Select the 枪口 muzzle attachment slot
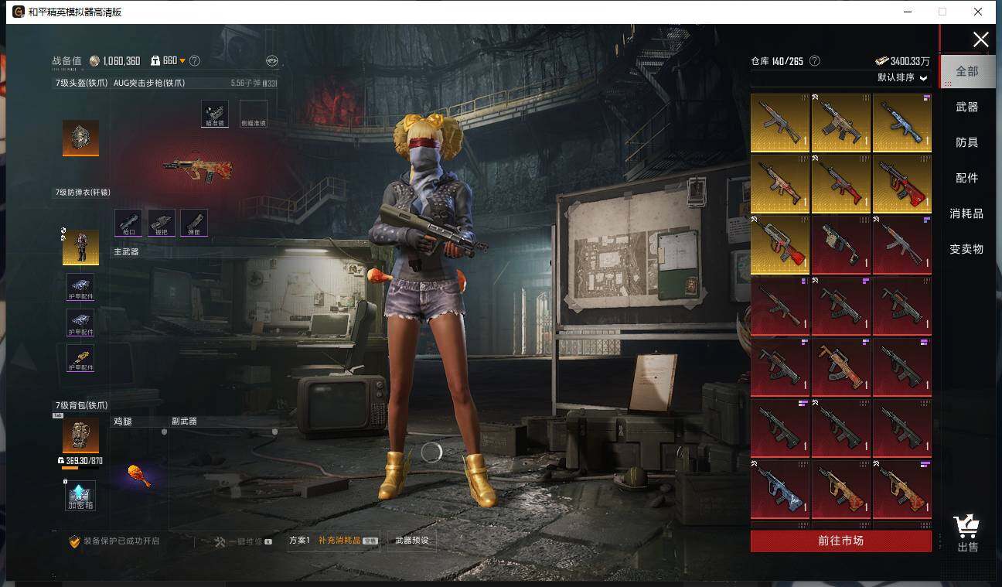 (x=128, y=223)
